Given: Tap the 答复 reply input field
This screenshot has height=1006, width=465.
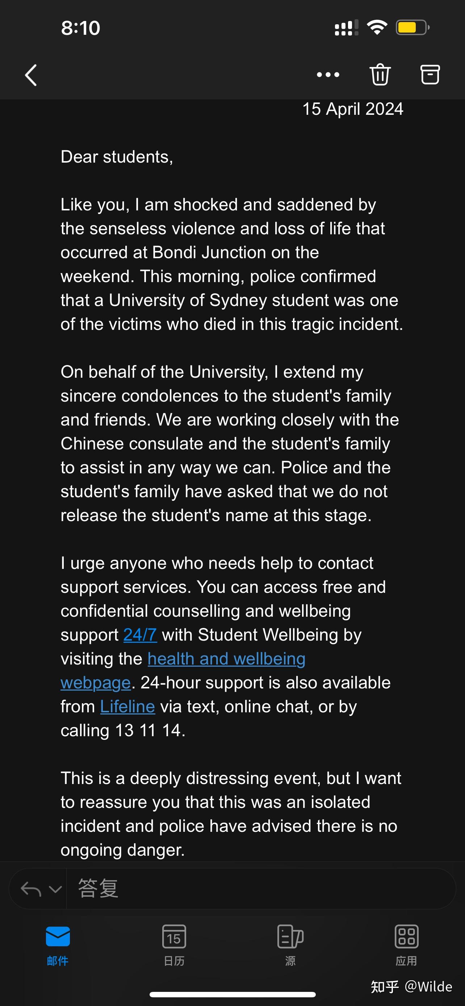Looking at the screenshot, I should 261,888.
